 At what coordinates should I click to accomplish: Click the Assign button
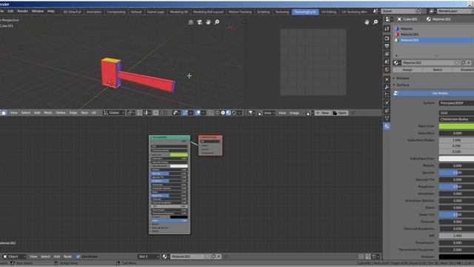[407, 70]
